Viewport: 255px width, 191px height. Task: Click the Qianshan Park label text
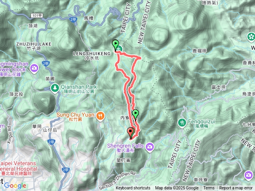point(79,87)
